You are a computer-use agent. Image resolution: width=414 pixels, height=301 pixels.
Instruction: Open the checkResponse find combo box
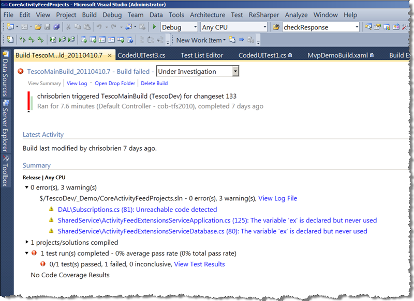point(321,27)
